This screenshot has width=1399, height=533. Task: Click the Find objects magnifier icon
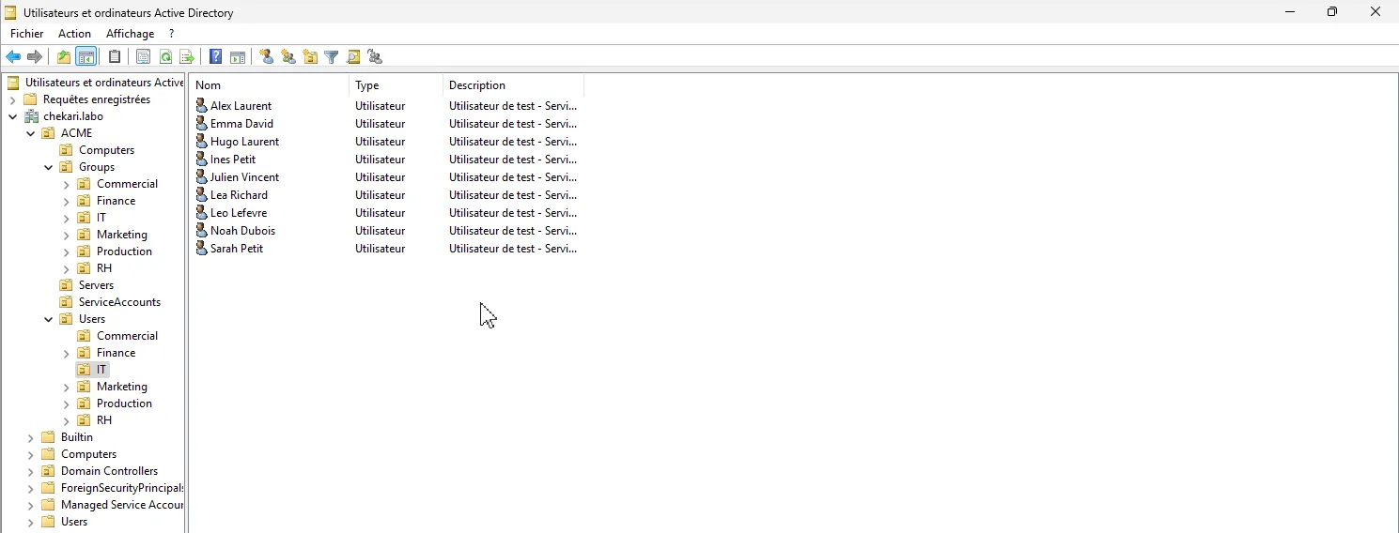[353, 57]
